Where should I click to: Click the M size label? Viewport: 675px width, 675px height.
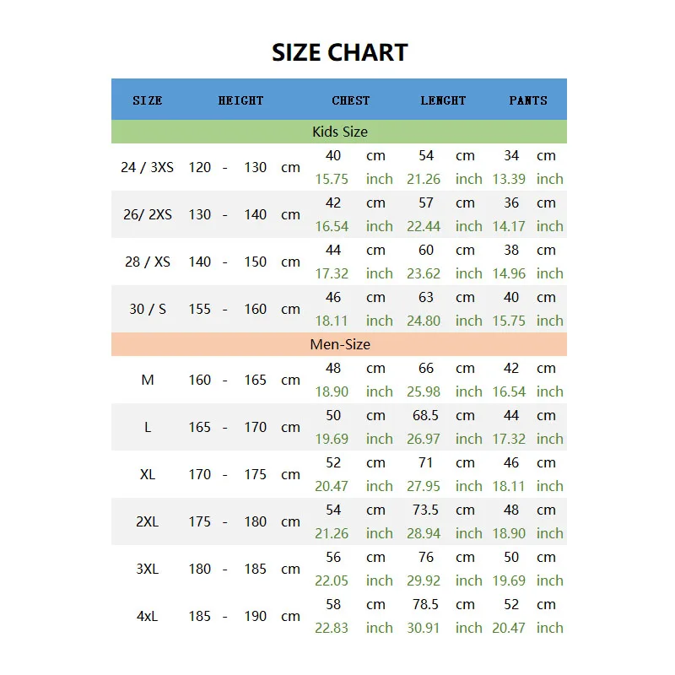click(147, 380)
